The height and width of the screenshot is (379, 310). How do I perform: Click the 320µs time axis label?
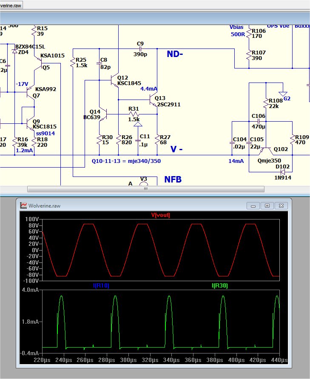tap(150, 360)
